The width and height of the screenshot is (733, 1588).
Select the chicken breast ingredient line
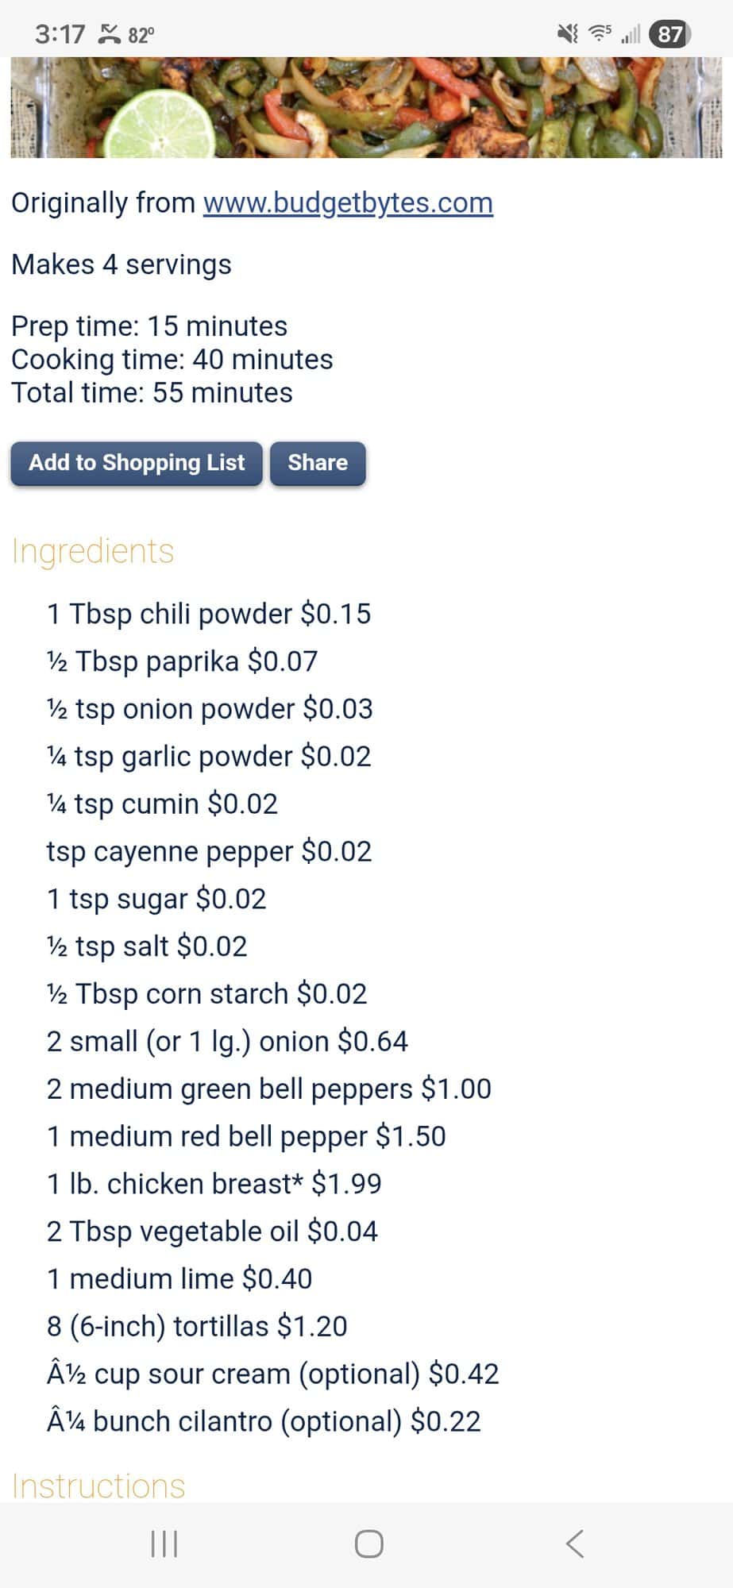pyautogui.click(x=214, y=1184)
